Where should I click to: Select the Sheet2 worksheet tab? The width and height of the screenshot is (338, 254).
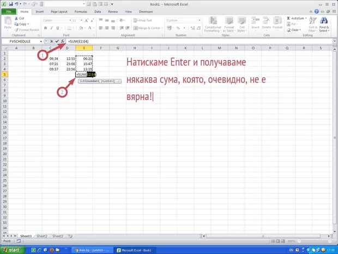click(x=42, y=236)
